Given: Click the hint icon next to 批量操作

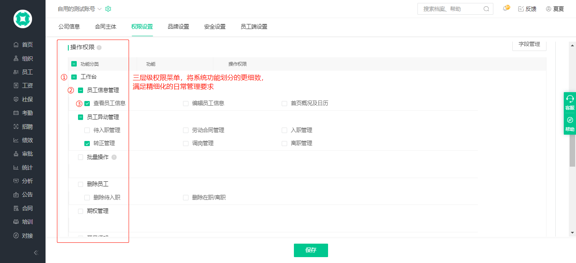Looking at the screenshot, I should pos(114,157).
